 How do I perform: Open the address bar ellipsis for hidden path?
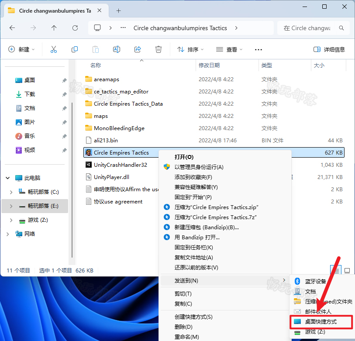click(x=123, y=28)
